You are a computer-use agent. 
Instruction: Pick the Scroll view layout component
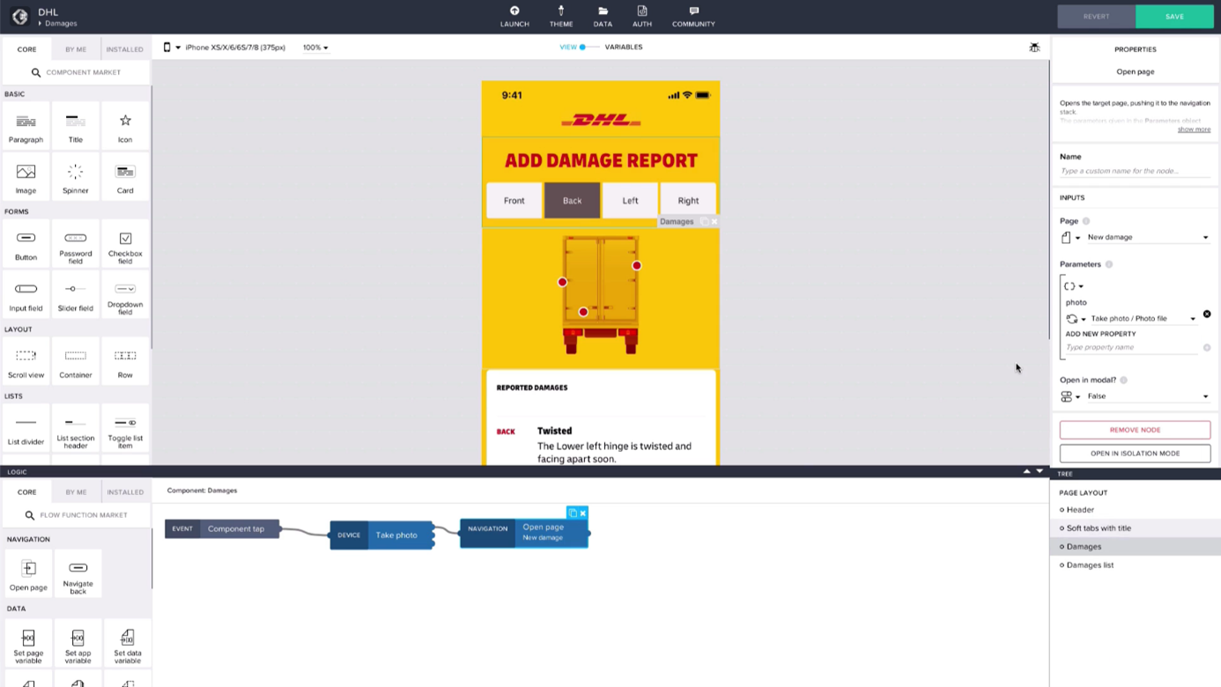pos(26,363)
